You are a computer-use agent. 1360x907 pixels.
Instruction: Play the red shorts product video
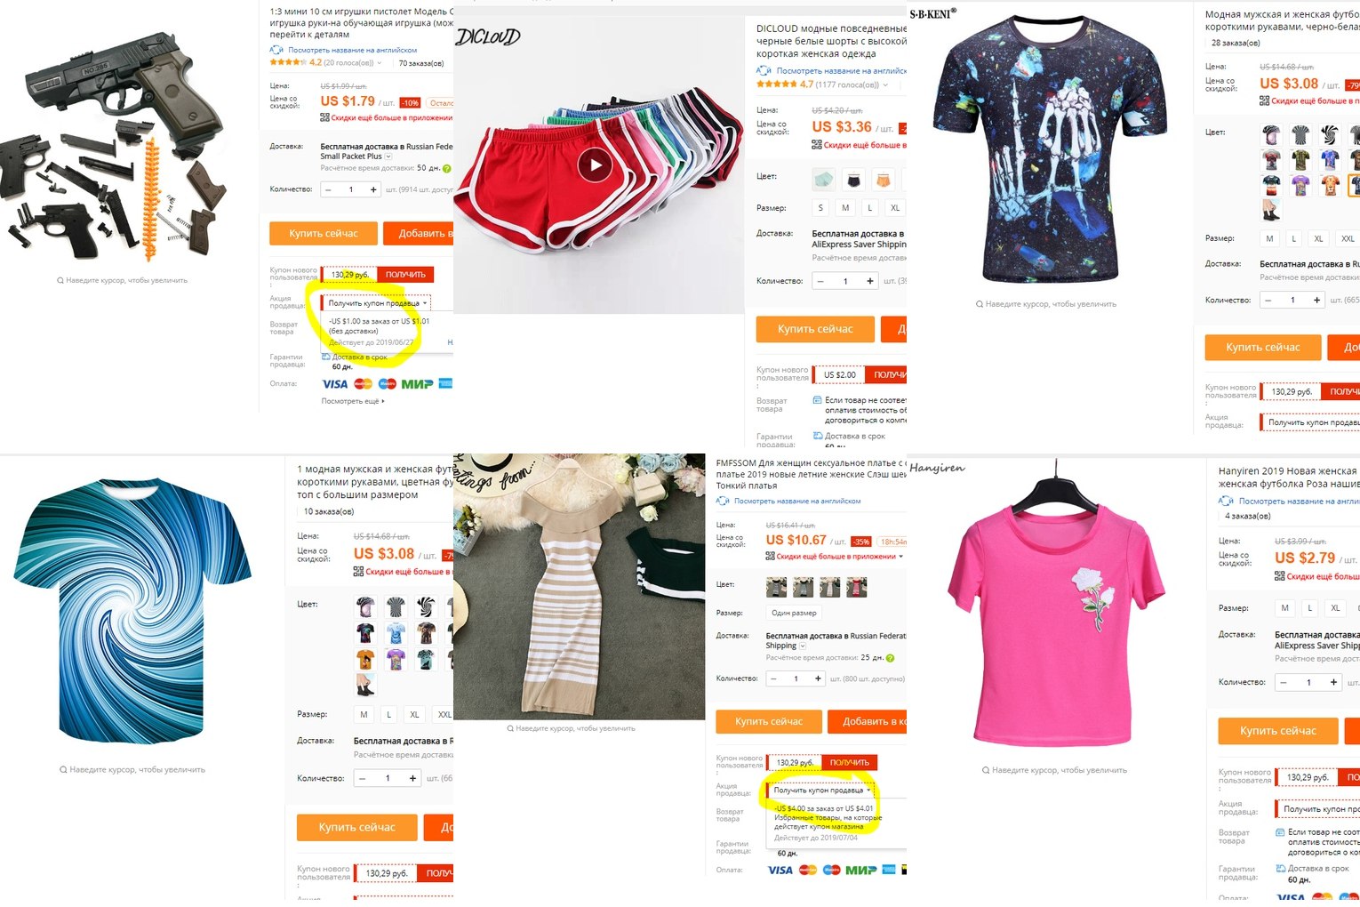point(595,164)
